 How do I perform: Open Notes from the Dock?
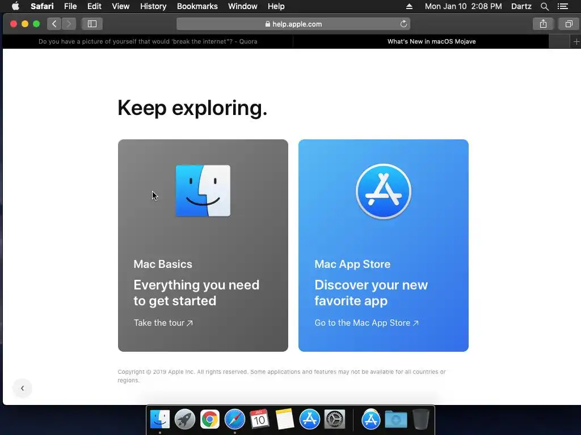coord(285,420)
